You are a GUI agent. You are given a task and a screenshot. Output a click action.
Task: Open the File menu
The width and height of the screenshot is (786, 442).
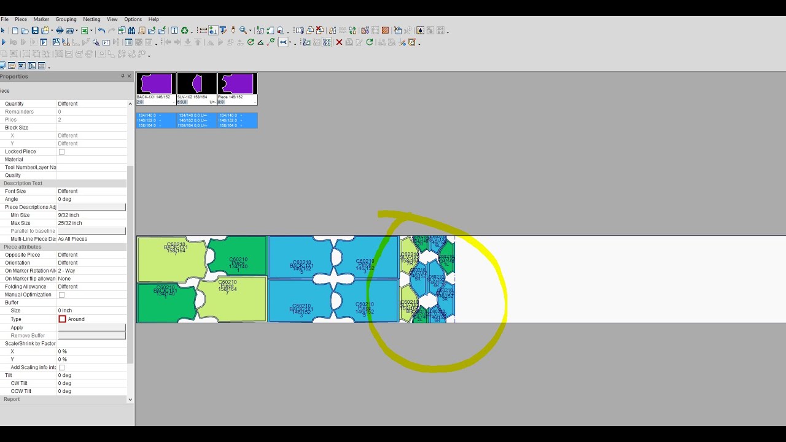click(4, 19)
